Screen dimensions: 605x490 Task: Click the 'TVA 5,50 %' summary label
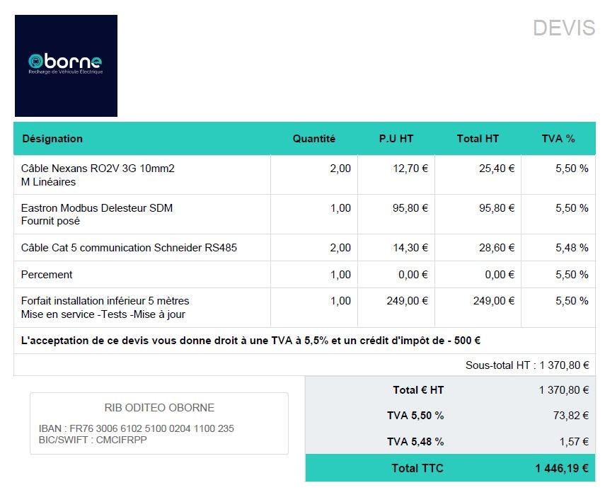point(415,416)
